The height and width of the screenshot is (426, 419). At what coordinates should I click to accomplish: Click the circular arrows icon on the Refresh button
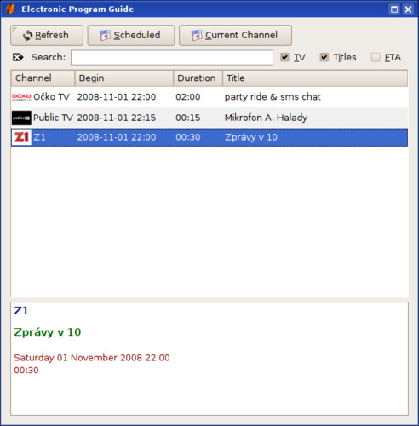[x=27, y=36]
